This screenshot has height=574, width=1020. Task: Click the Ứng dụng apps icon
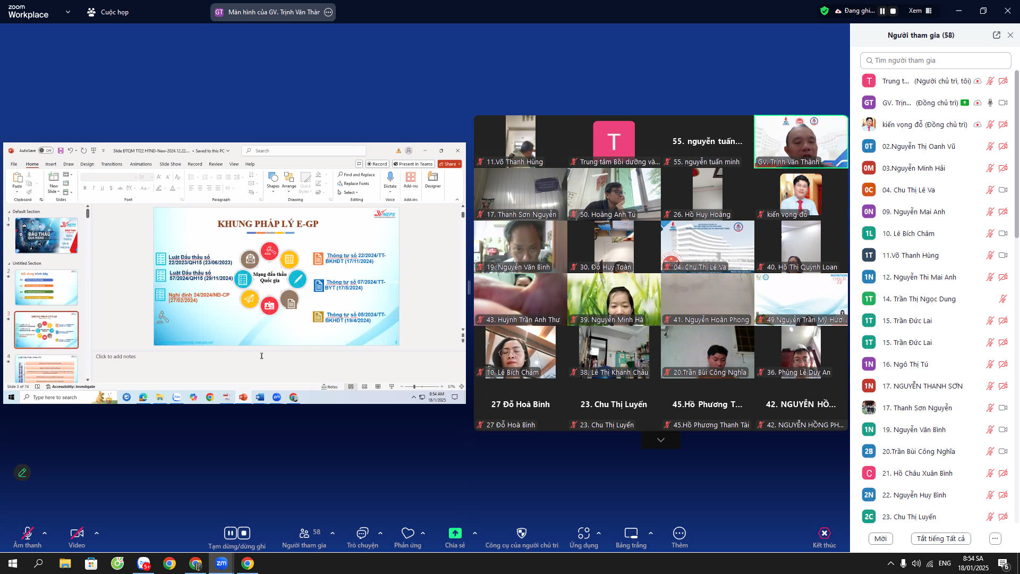[x=583, y=533]
